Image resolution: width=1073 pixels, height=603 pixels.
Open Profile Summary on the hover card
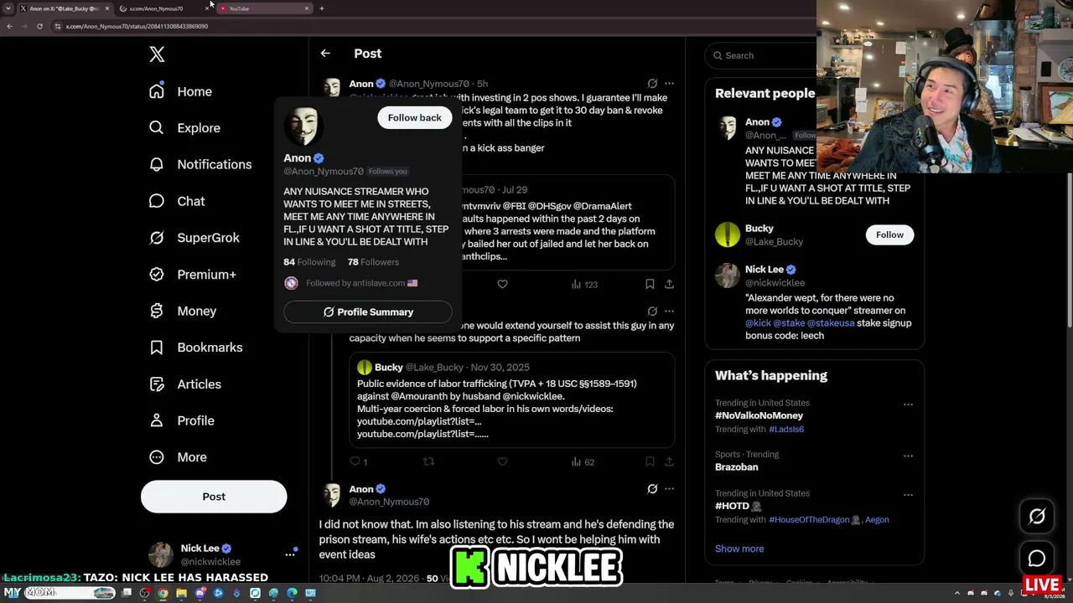click(x=368, y=312)
